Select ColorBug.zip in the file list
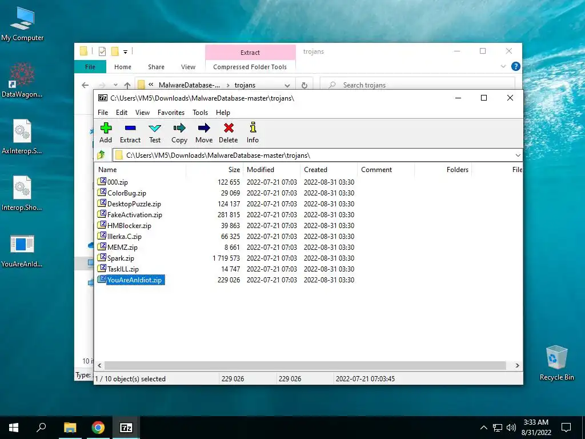 coord(122,193)
